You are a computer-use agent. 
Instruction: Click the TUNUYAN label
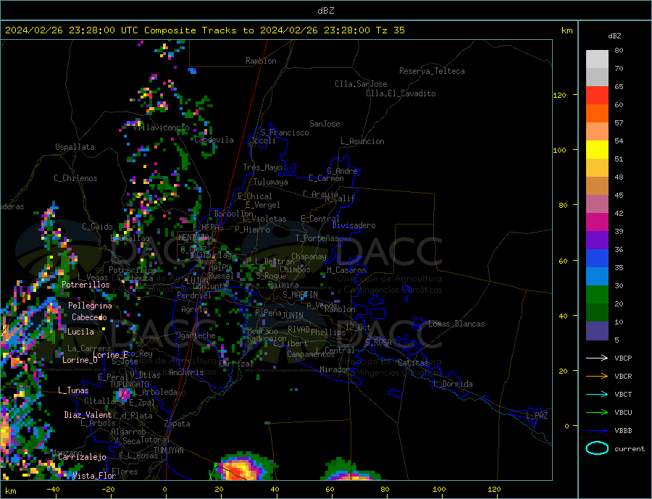tap(168, 450)
